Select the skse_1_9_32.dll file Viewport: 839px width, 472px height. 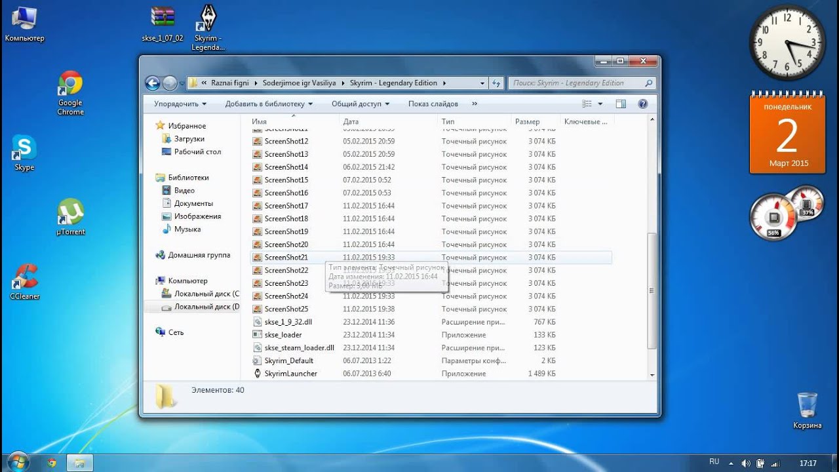pyautogui.click(x=288, y=322)
